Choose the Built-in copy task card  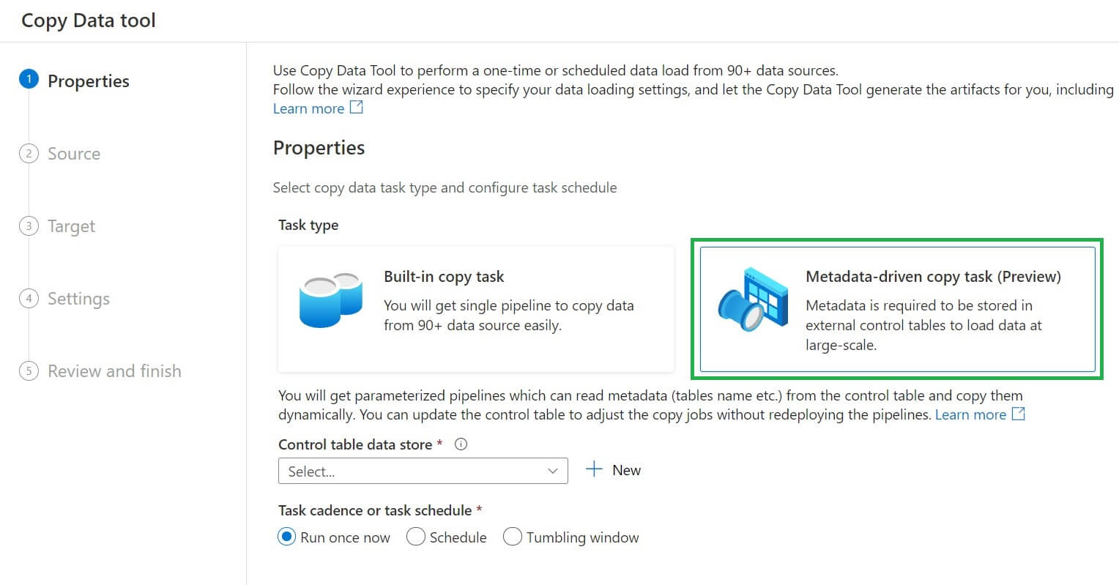pyautogui.click(x=475, y=309)
